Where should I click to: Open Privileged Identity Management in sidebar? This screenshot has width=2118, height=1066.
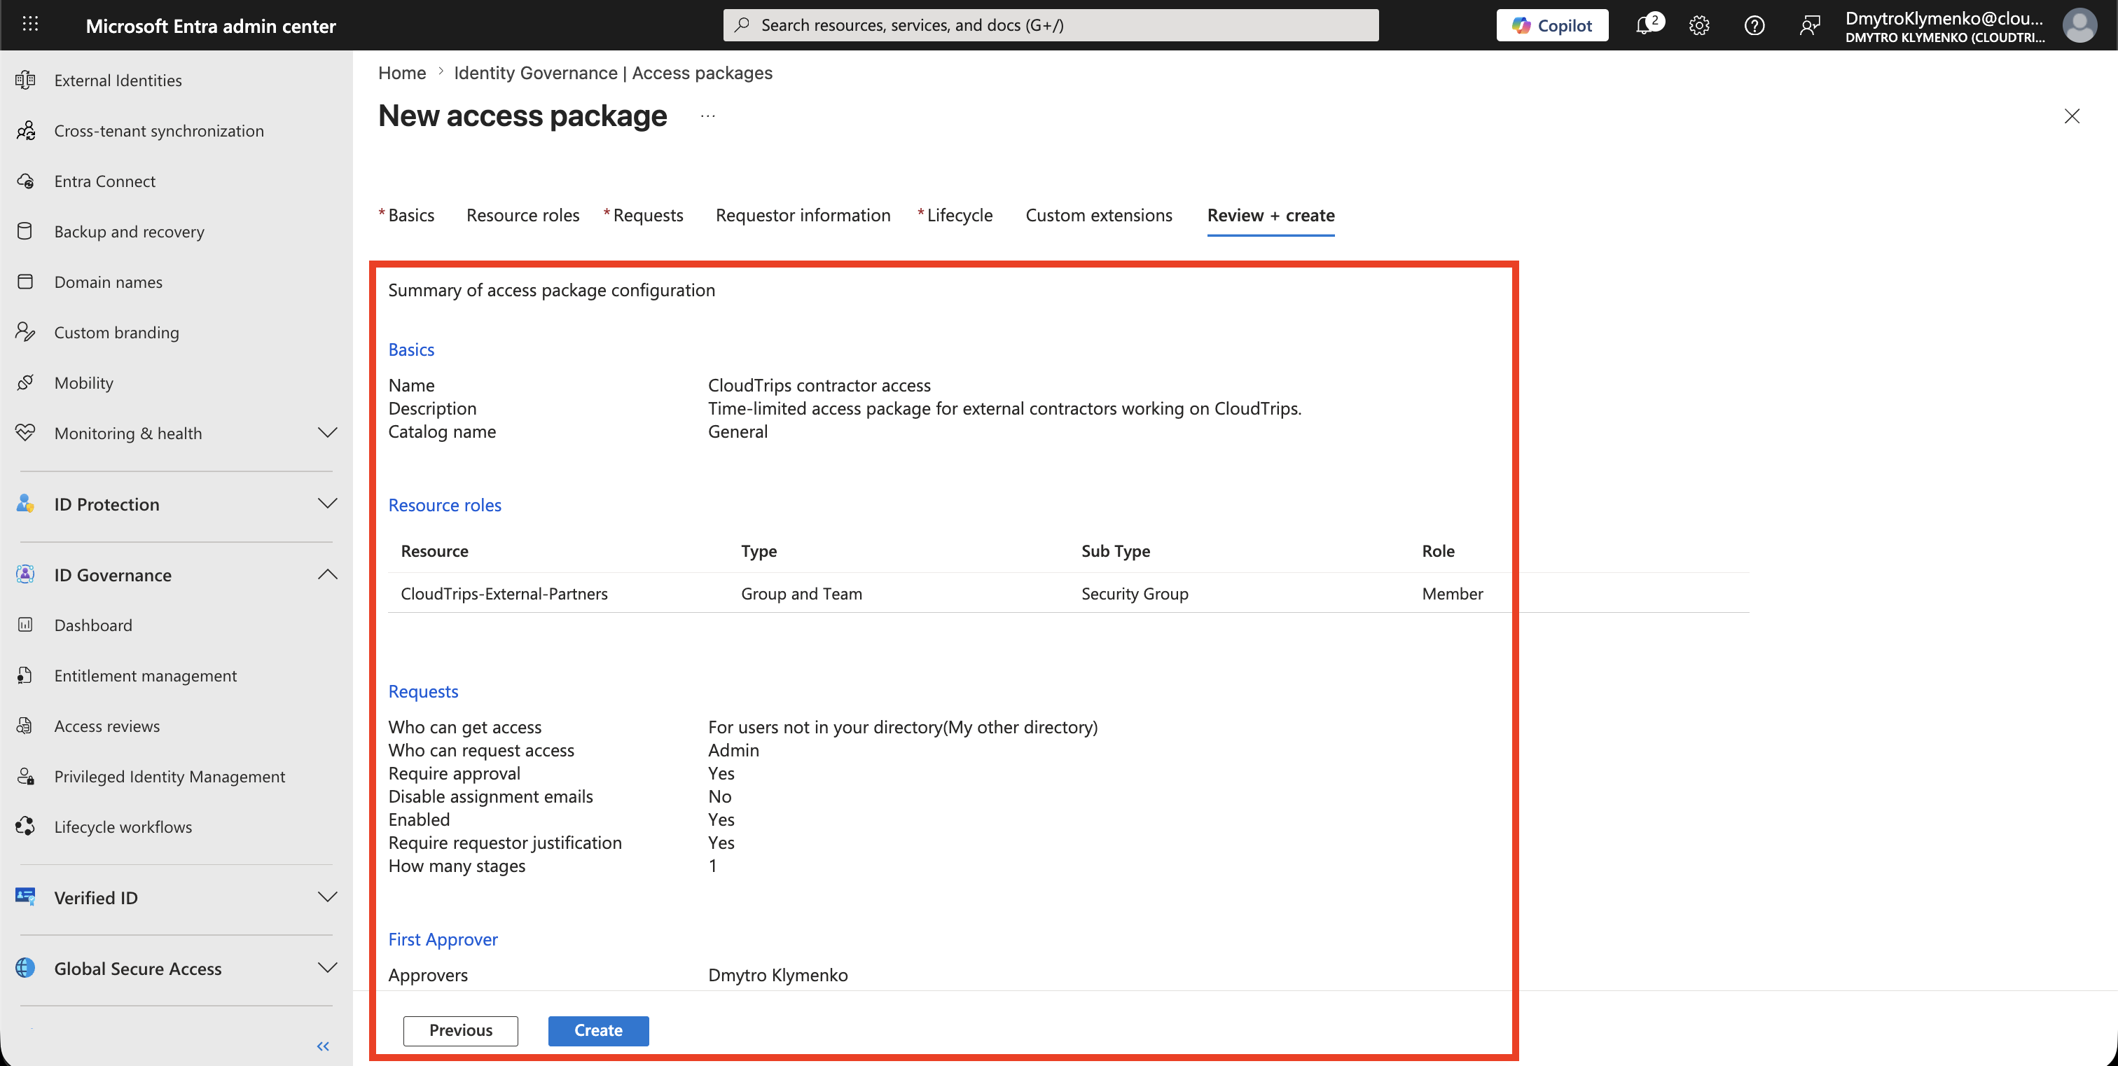click(169, 776)
